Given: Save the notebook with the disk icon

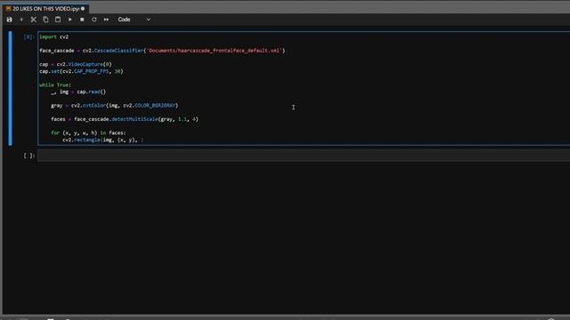Looking at the screenshot, I should [10, 20].
